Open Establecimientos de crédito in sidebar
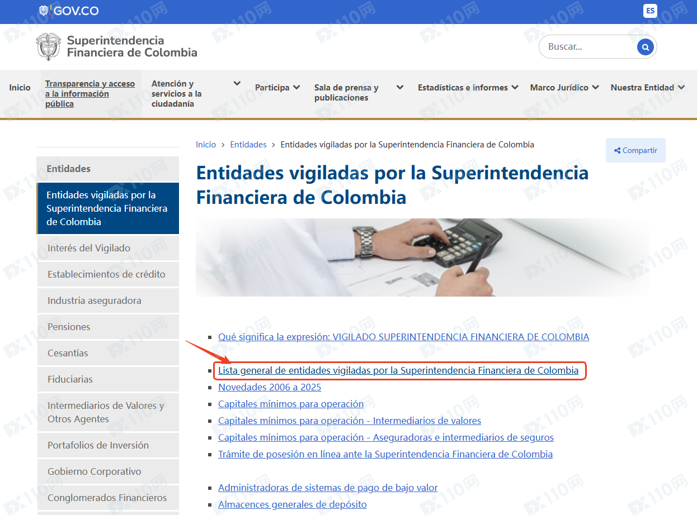This screenshot has height=515, width=697. tap(108, 274)
